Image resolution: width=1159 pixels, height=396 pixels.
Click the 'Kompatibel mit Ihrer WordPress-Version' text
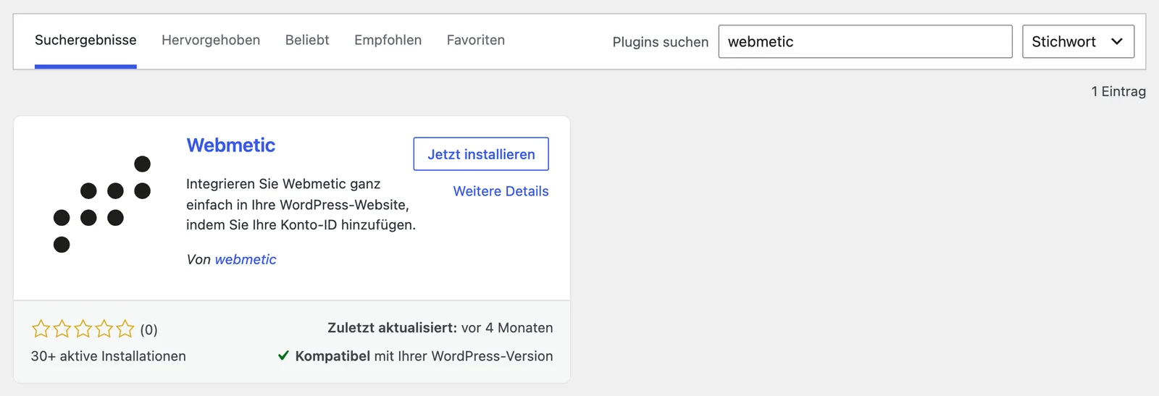(424, 356)
